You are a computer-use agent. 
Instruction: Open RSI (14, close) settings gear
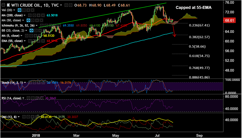33,98
